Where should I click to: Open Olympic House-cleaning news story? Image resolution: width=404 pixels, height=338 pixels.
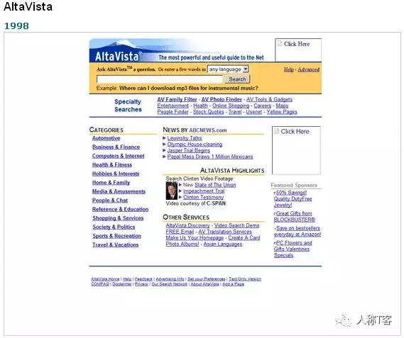(x=195, y=145)
